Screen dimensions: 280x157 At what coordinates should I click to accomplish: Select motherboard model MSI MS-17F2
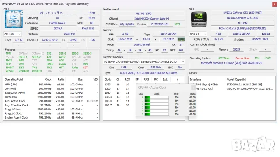[x=143, y=14]
